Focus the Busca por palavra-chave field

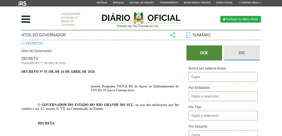tap(223, 77)
